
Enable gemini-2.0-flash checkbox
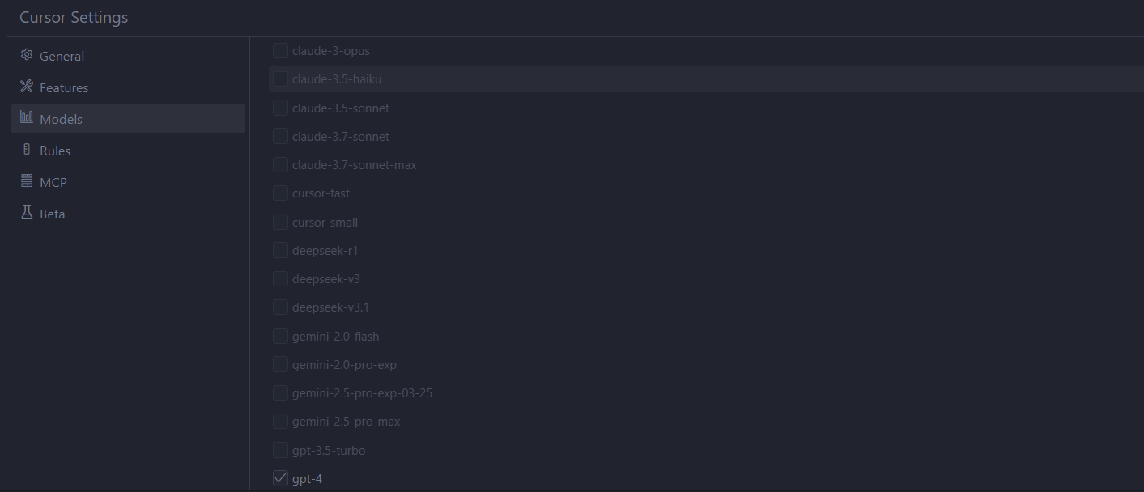click(x=280, y=336)
